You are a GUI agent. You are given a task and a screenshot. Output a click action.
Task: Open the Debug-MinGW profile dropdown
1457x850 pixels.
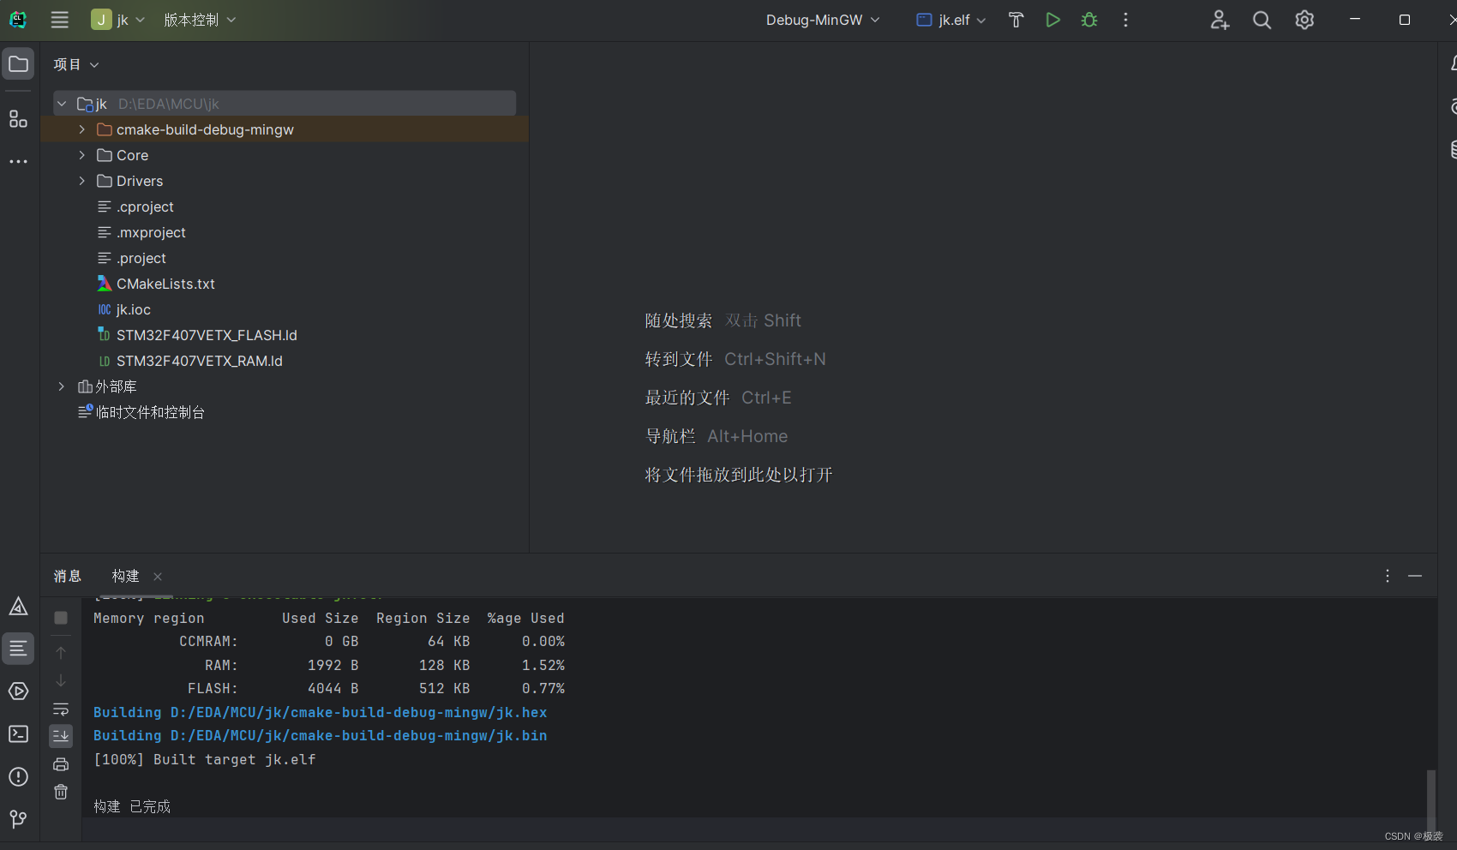[823, 20]
